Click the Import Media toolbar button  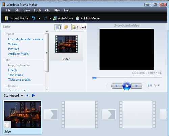pyautogui.click(x=16, y=18)
